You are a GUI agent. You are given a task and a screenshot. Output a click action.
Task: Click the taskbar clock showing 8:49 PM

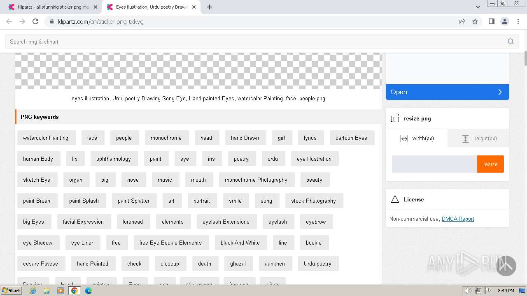point(506,291)
